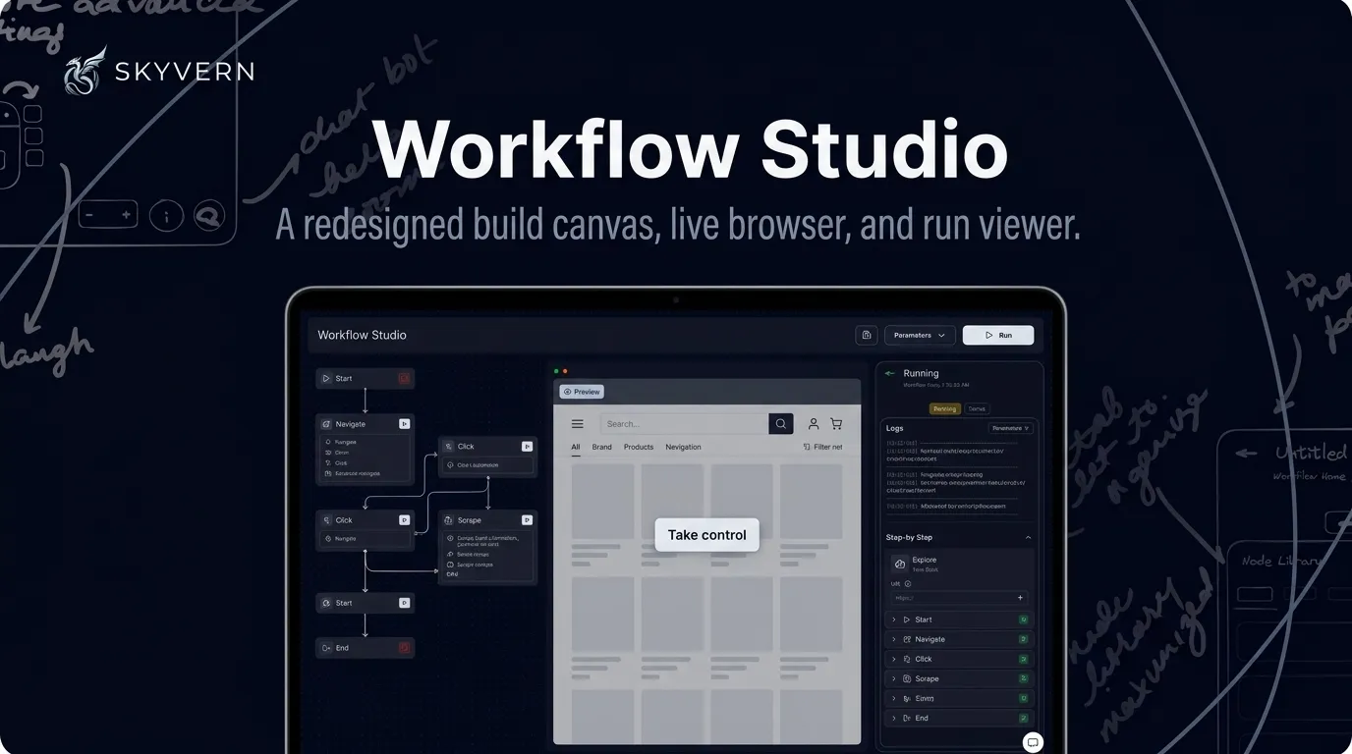Click green status badge on Navigate step row
Viewport: 1352px width, 754px height.
click(1023, 639)
